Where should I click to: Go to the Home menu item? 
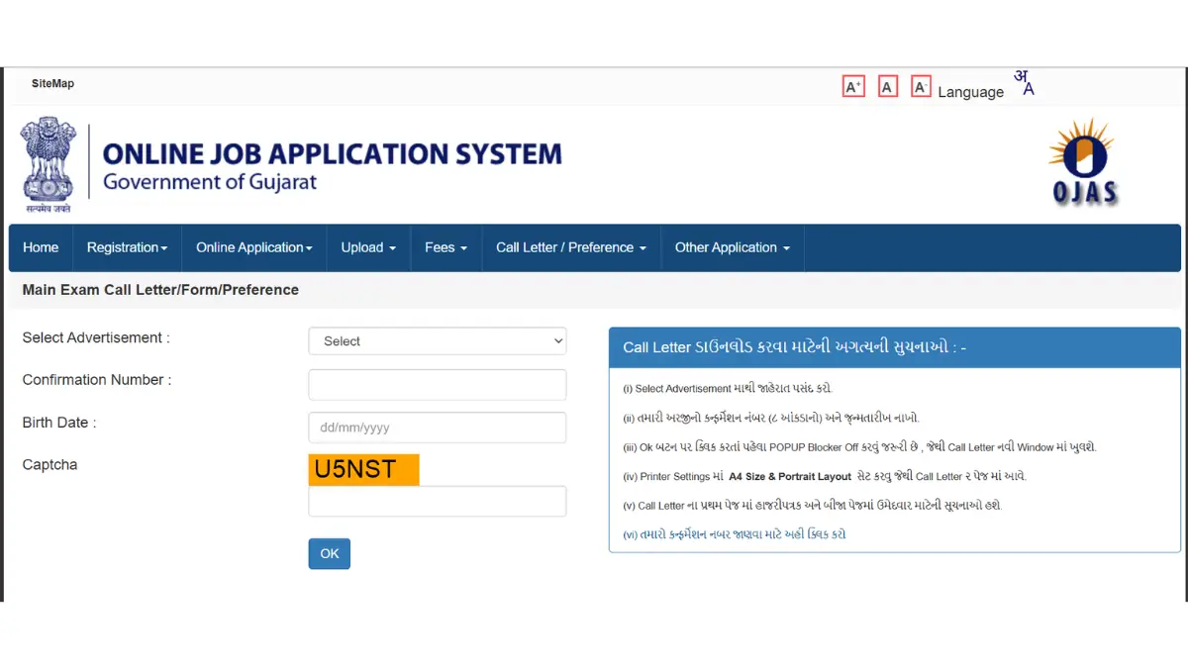[41, 247]
